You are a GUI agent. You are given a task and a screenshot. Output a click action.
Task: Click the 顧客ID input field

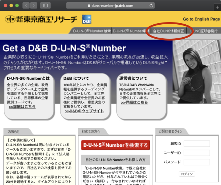pos(197,144)
